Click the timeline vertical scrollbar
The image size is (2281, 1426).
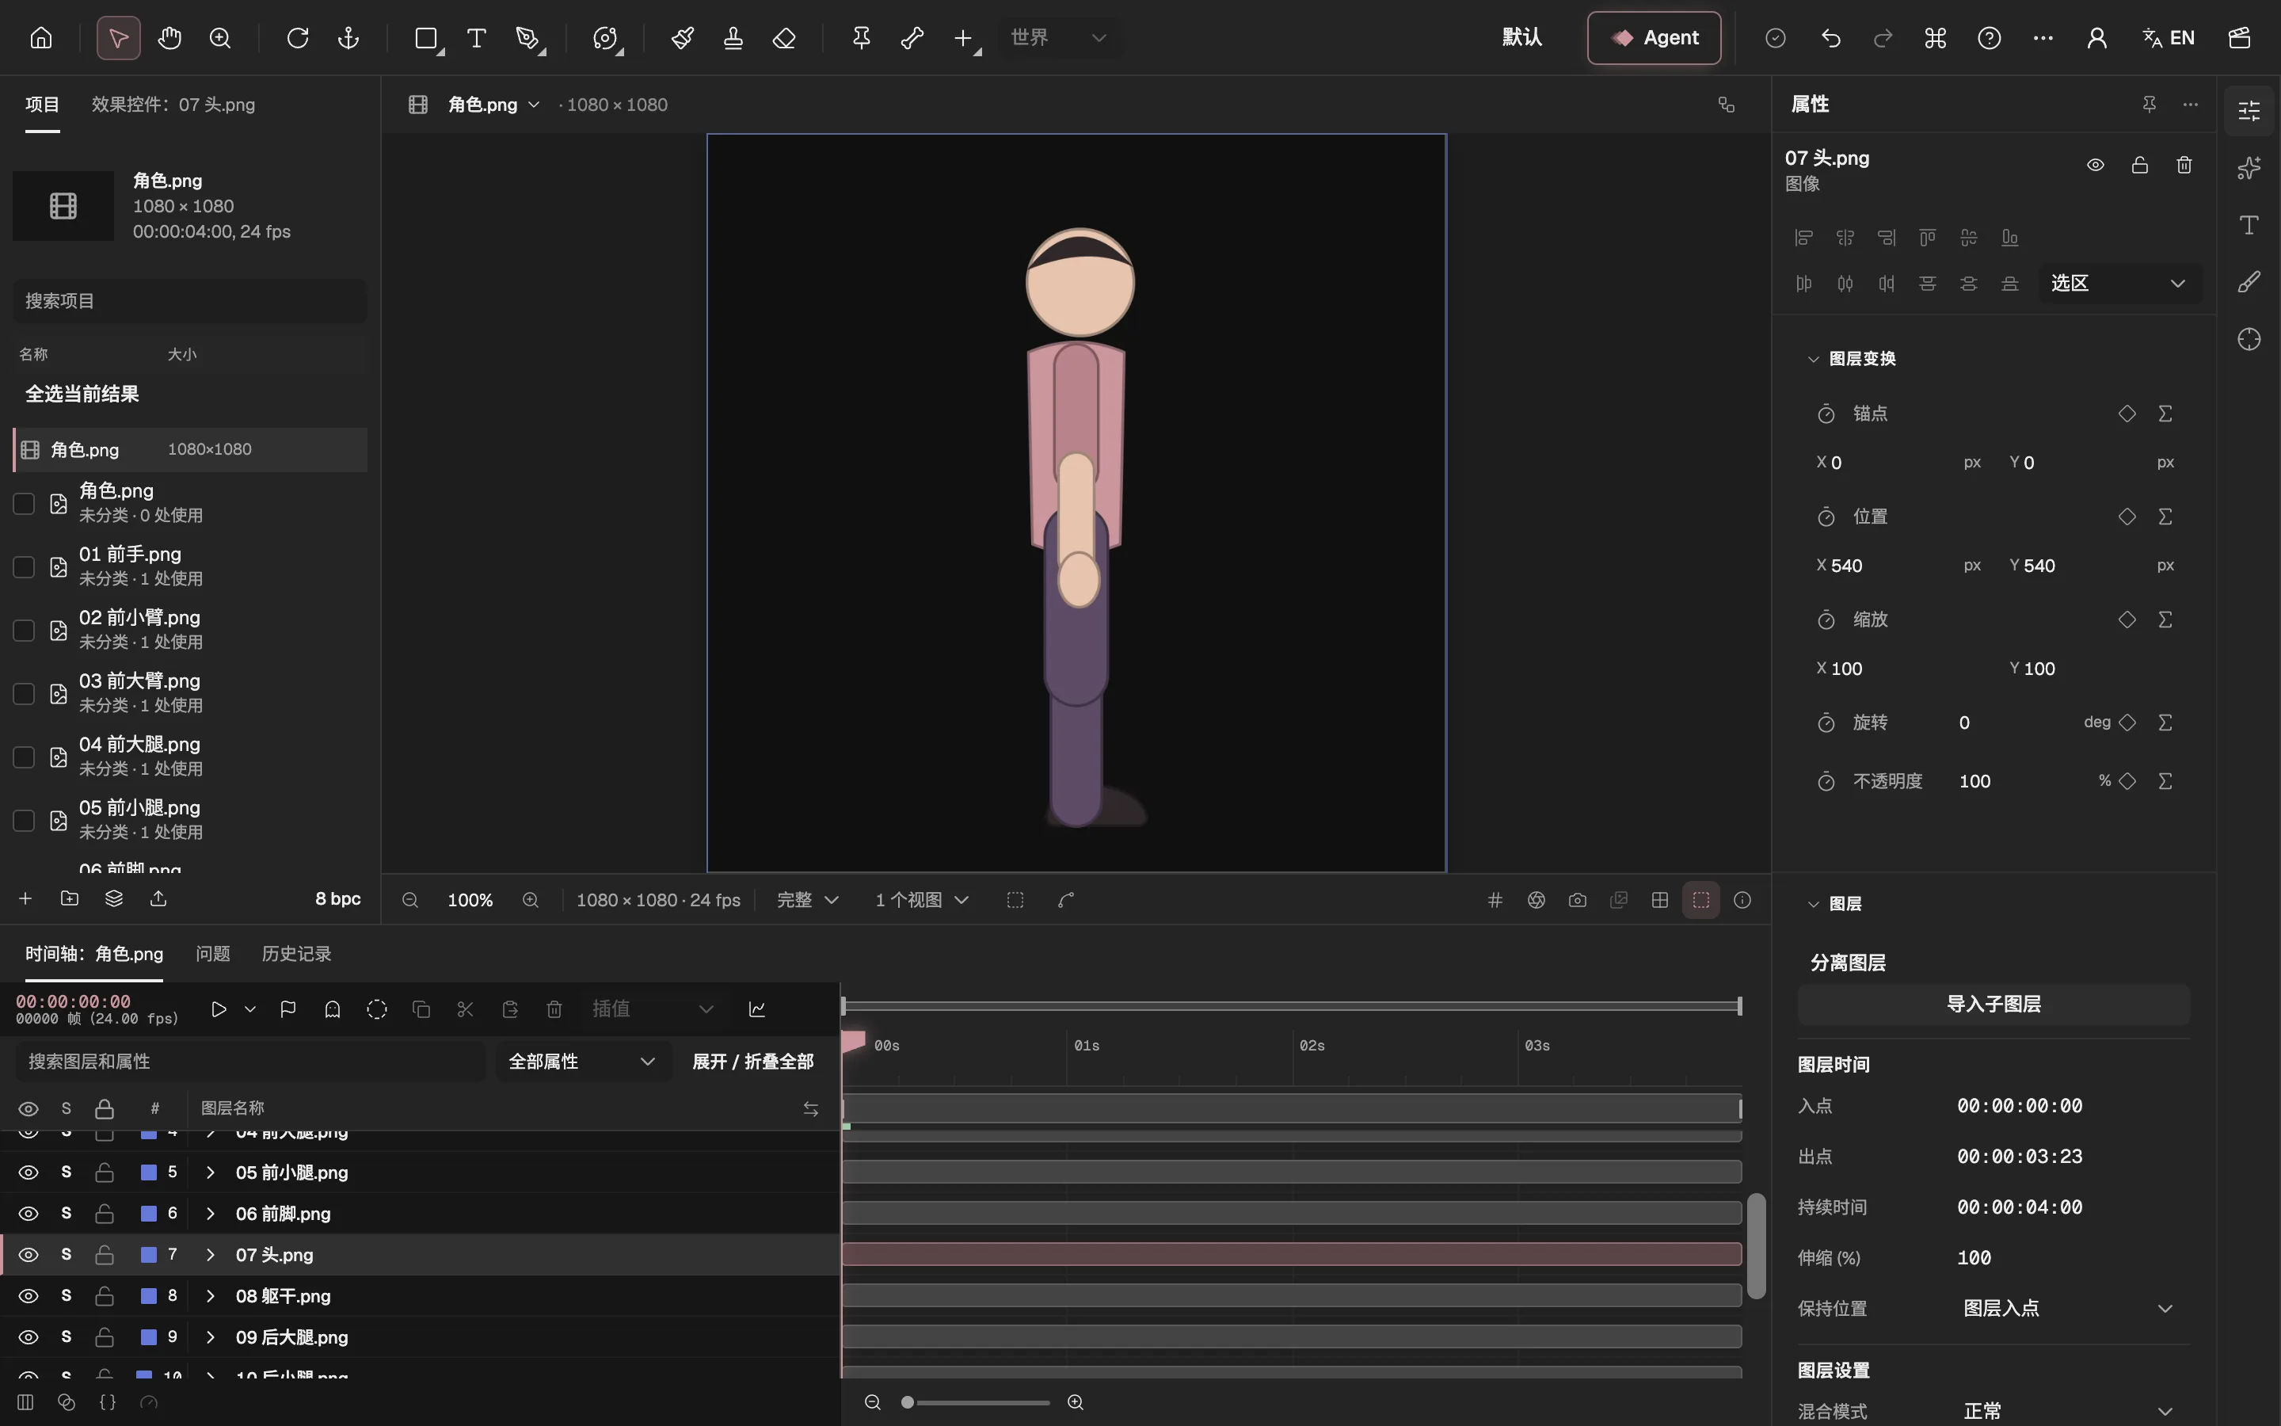point(1756,1246)
